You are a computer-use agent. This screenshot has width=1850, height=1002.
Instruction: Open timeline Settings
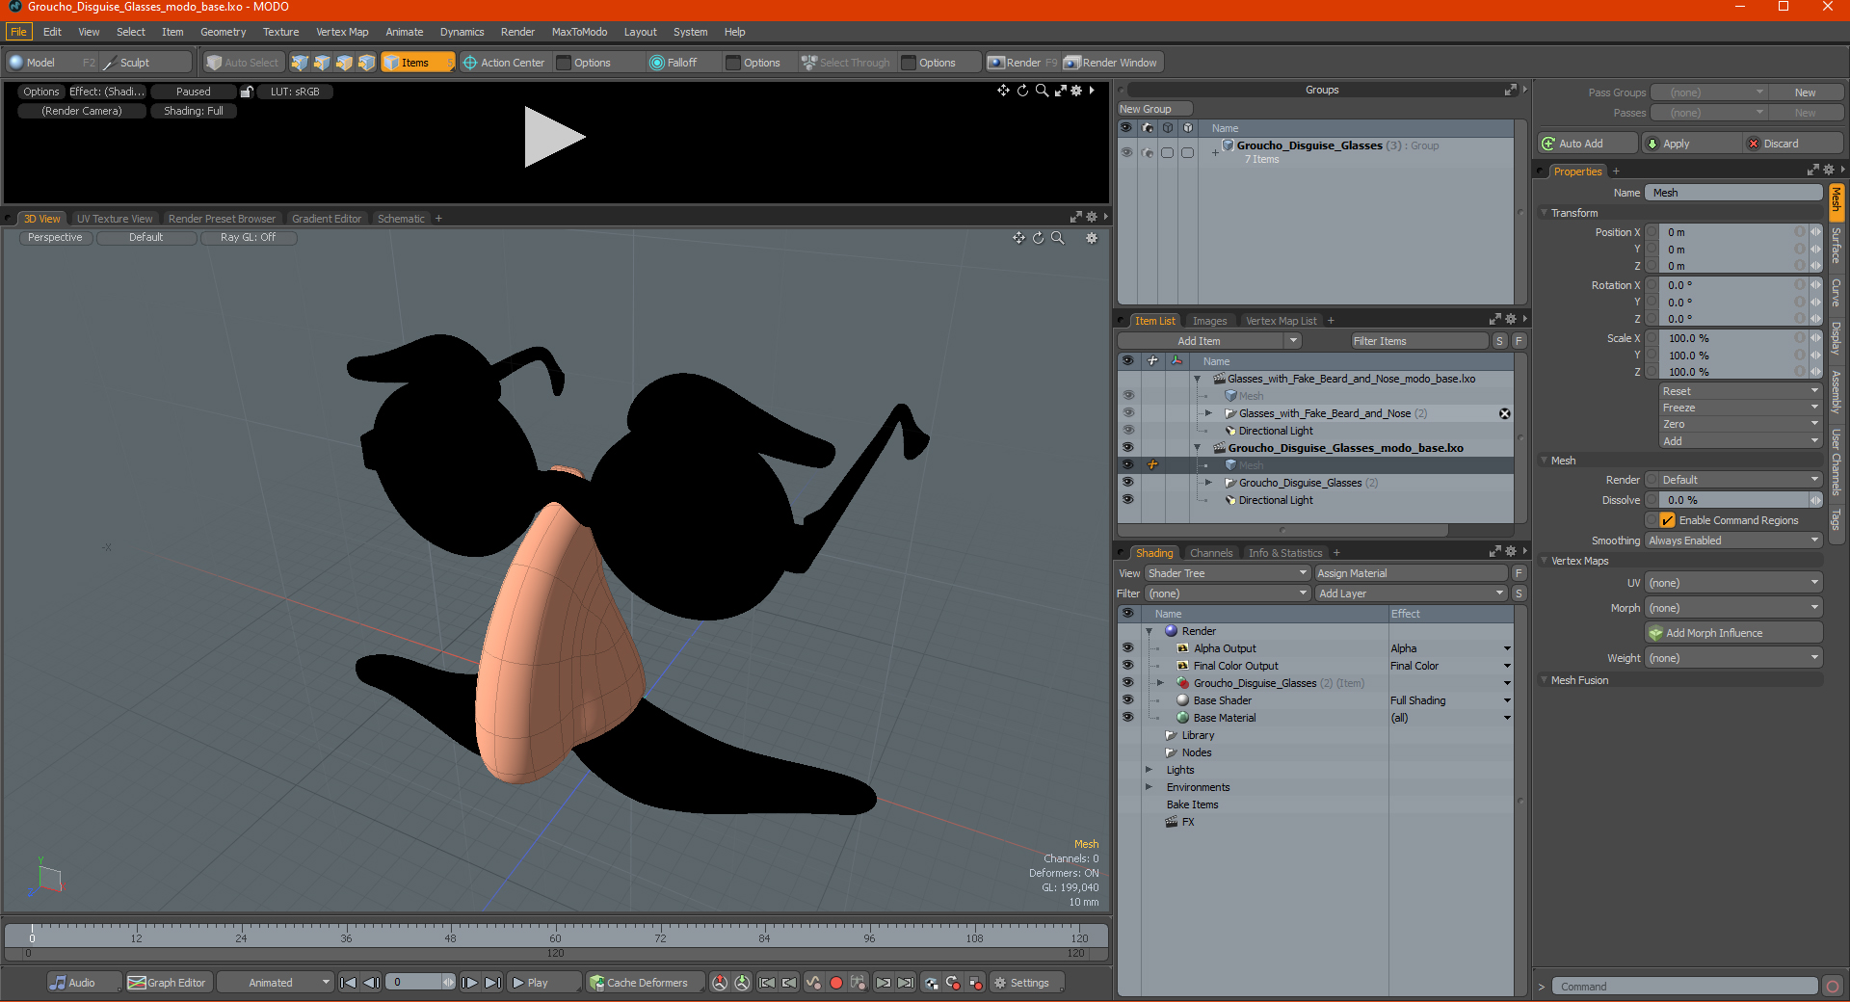tap(1028, 983)
